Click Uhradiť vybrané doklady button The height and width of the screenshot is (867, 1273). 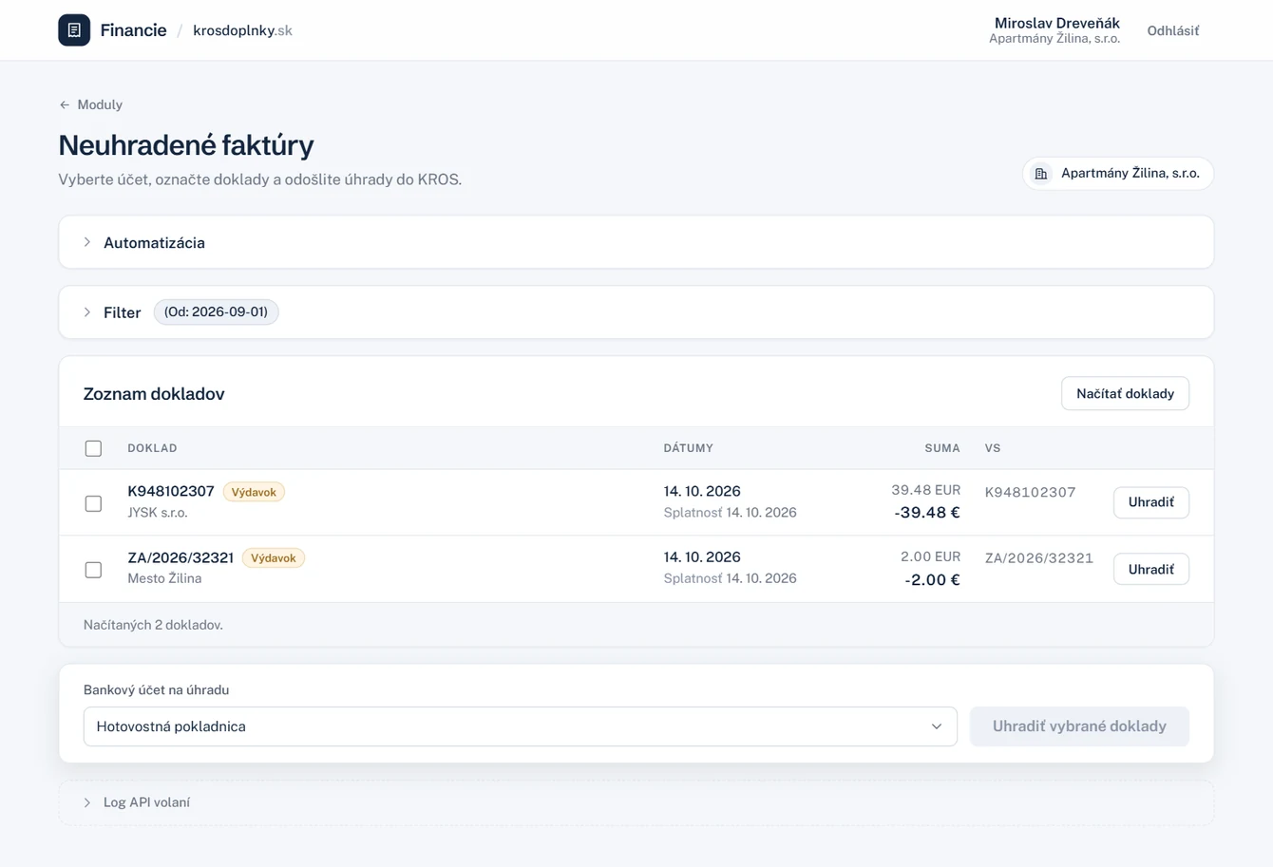1079,726
